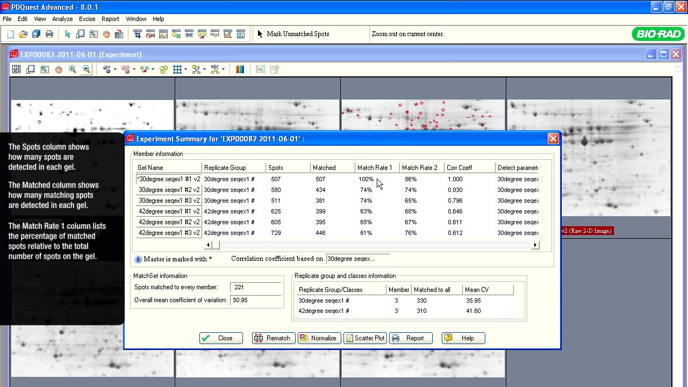Screen dimensions: 688x387
Task: Click the Corr Coeff column header
Action: [470, 168]
